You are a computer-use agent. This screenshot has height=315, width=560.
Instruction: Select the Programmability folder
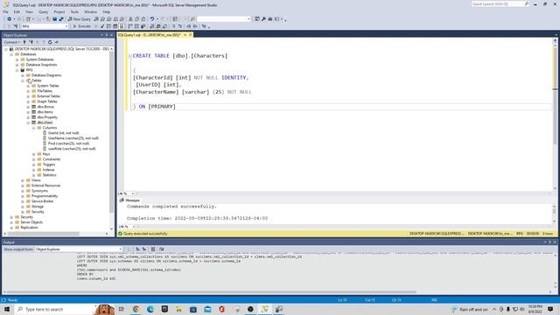tap(45, 196)
